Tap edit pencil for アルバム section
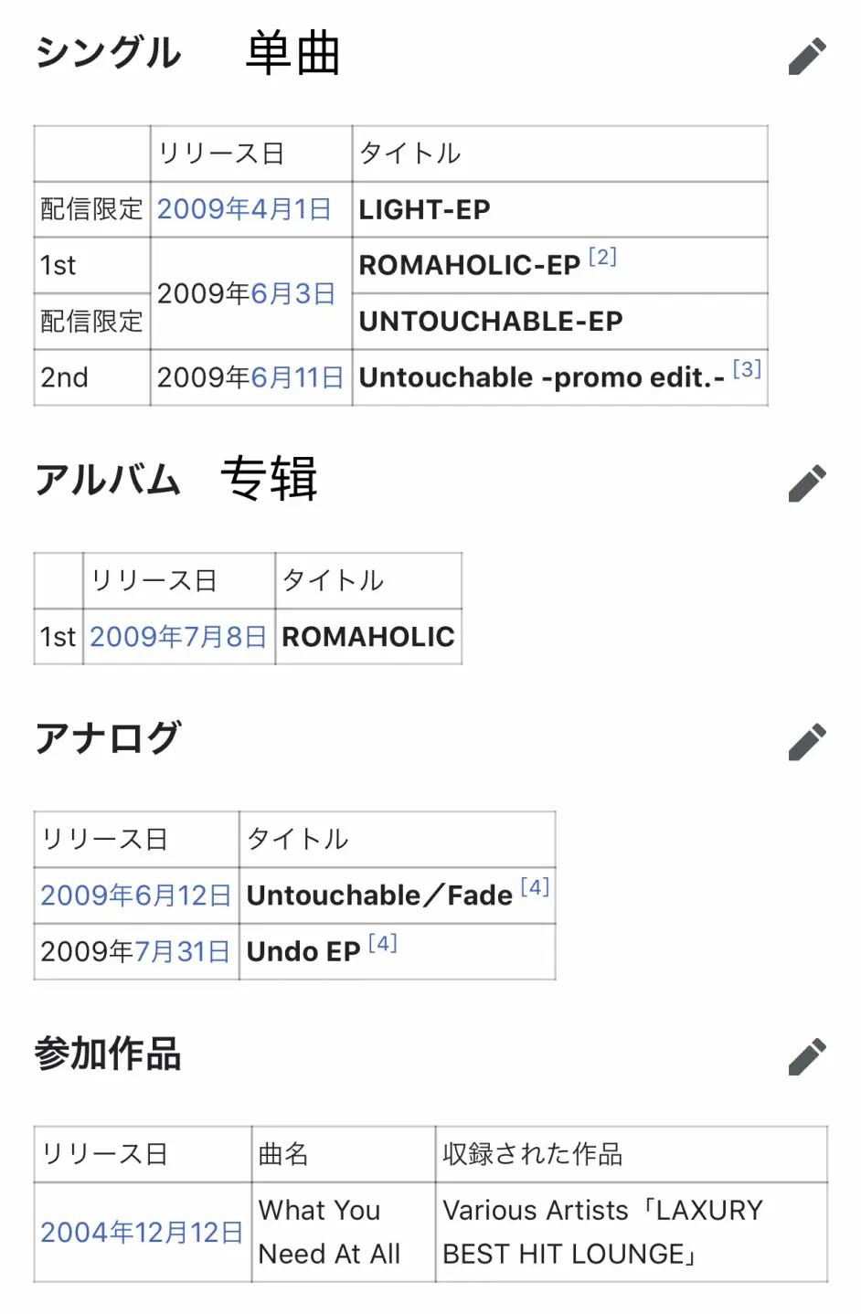This screenshot has height=1314, width=861. point(807,482)
